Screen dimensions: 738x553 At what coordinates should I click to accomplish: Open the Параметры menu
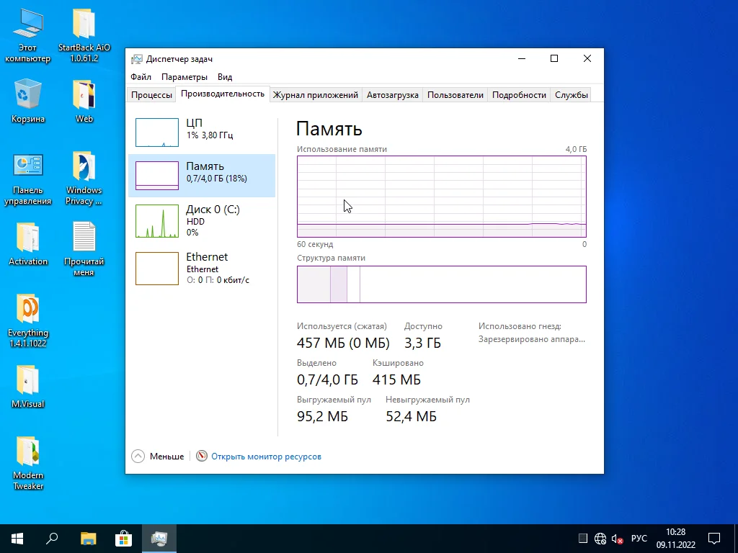tap(184, 77)
